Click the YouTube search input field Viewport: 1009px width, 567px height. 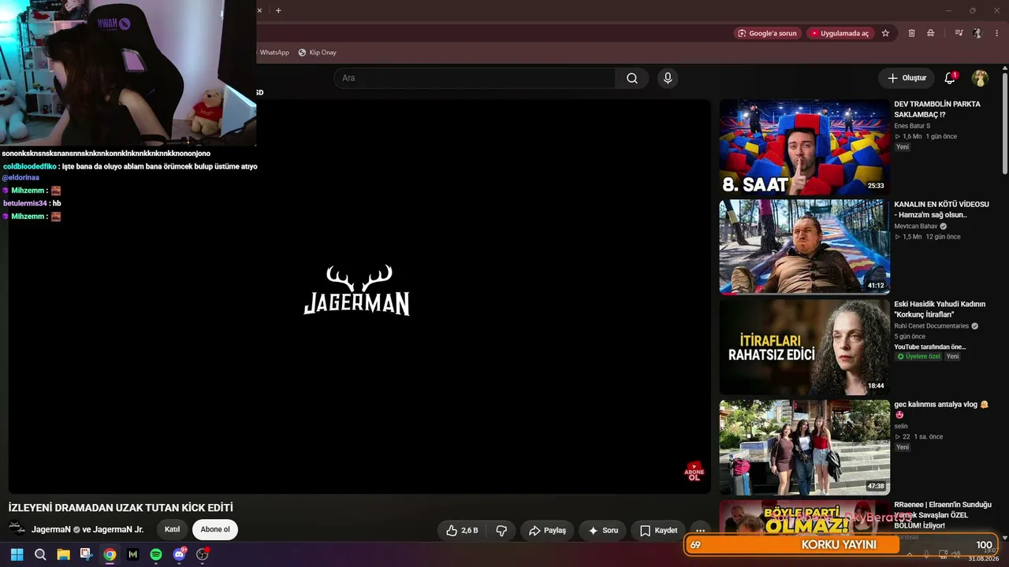tap(475, 78)
